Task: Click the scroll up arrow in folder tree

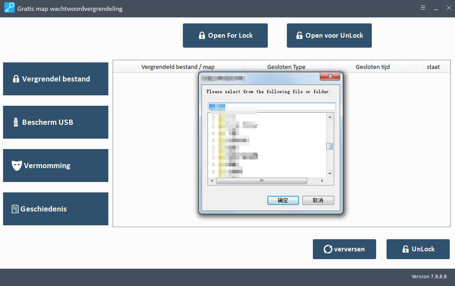Action: pyautogui.click(x=330, y=117)
